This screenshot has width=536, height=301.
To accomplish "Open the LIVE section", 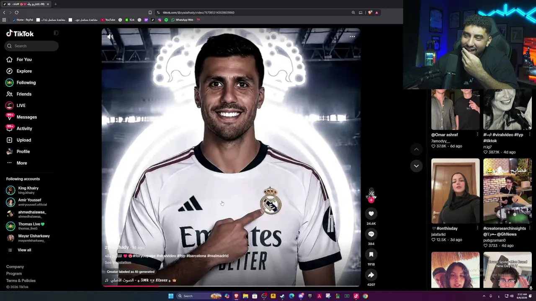I will (16, 106).
